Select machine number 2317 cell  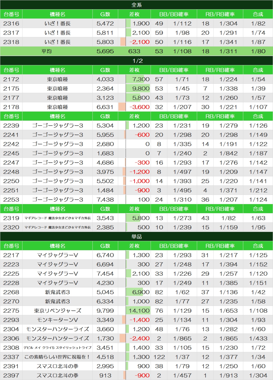click(11, 33)
